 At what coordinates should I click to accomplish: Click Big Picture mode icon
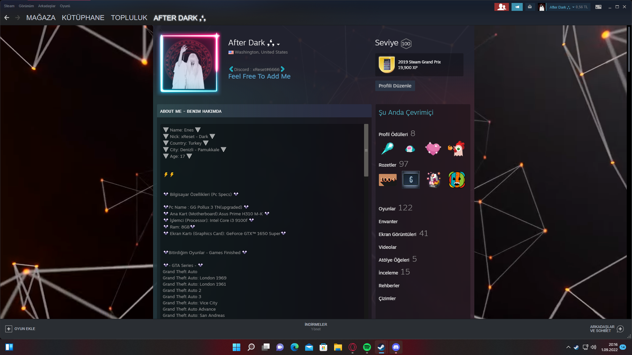(x=598, y=7)
